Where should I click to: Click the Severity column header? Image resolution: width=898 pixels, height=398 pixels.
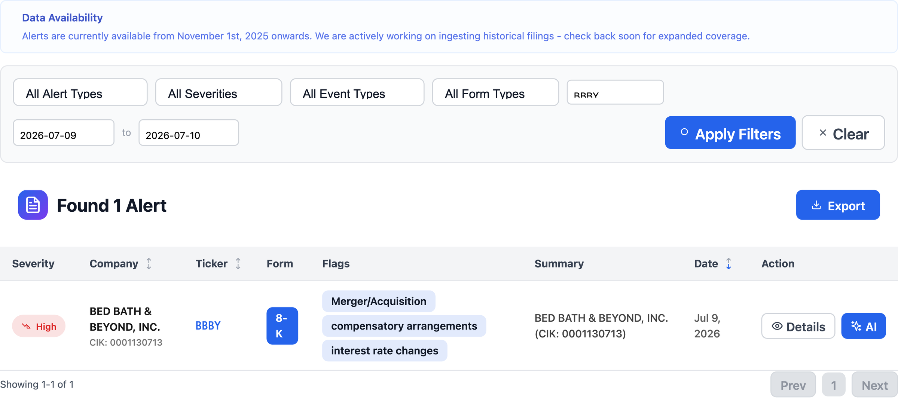pyautogui.click(x=33, y=264)
